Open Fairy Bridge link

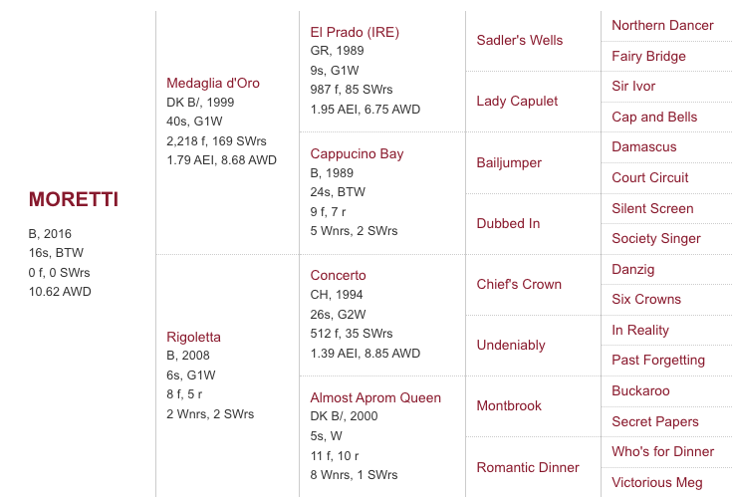pos(648,56)
